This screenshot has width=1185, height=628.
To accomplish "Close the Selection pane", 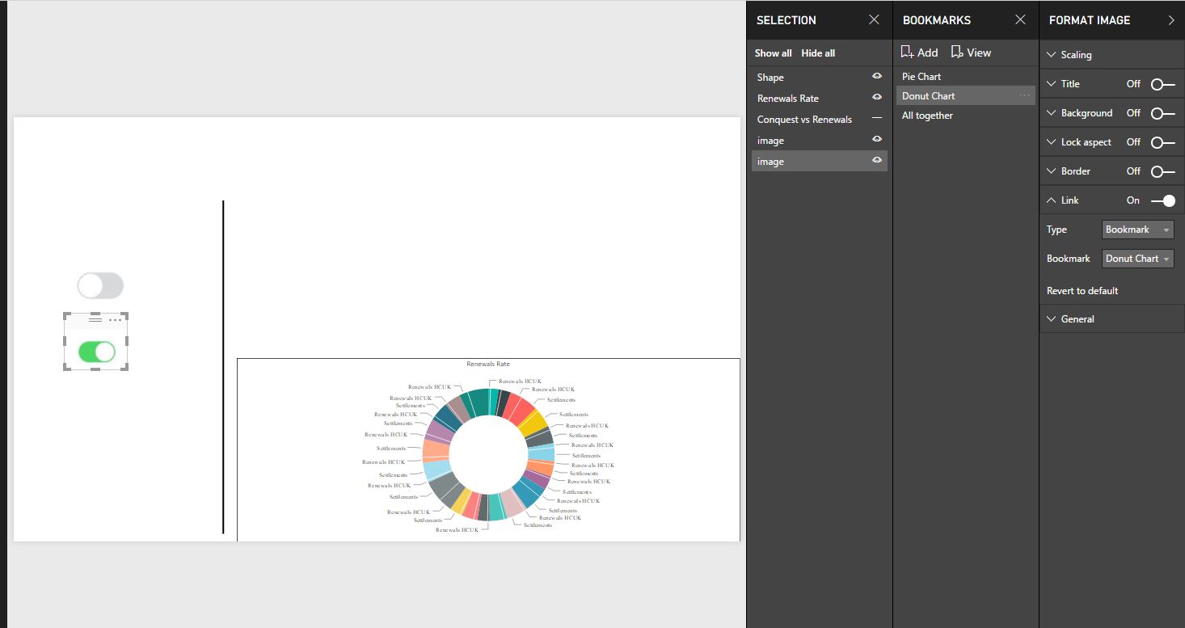I will pyautogui.click(x=874, y=20).
